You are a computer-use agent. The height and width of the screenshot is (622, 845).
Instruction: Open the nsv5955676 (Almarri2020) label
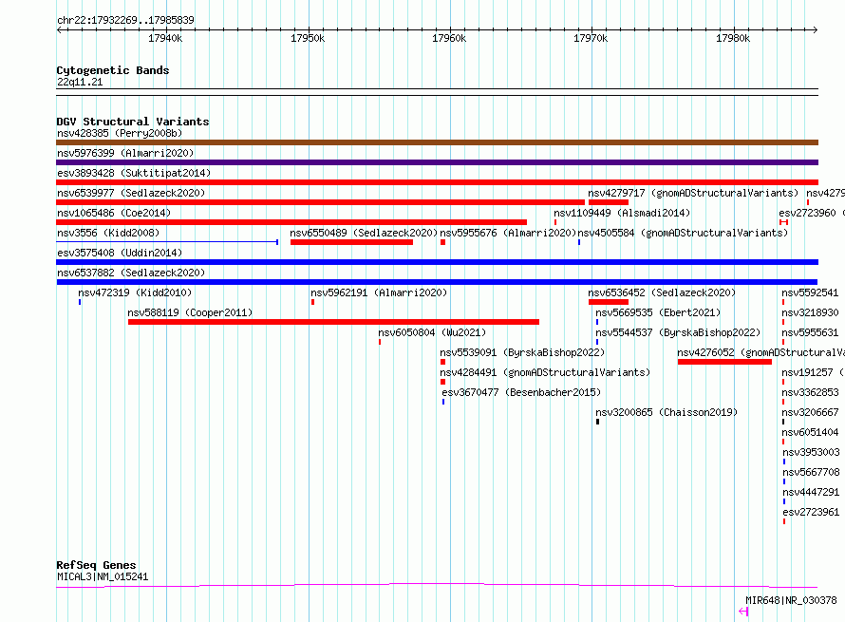[508, 233]
